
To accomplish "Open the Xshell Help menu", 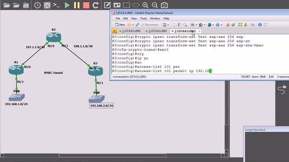I will [x=166, y=18].
